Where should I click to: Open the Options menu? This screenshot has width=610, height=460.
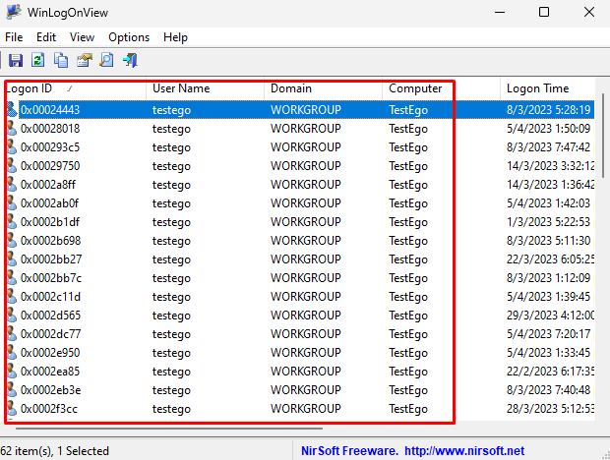129,37
